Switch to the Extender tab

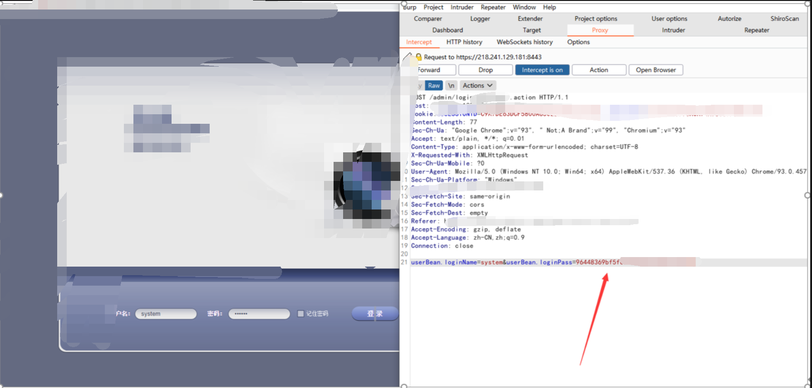[x=530, y=19]
